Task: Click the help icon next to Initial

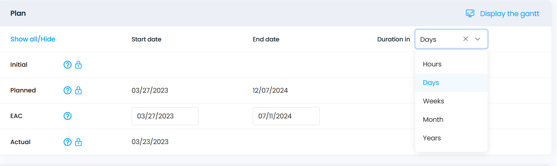Action: coord(67,65)
